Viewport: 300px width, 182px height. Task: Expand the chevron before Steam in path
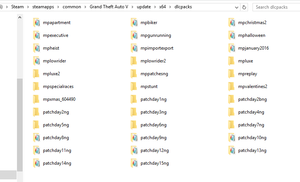click(7, 7)
